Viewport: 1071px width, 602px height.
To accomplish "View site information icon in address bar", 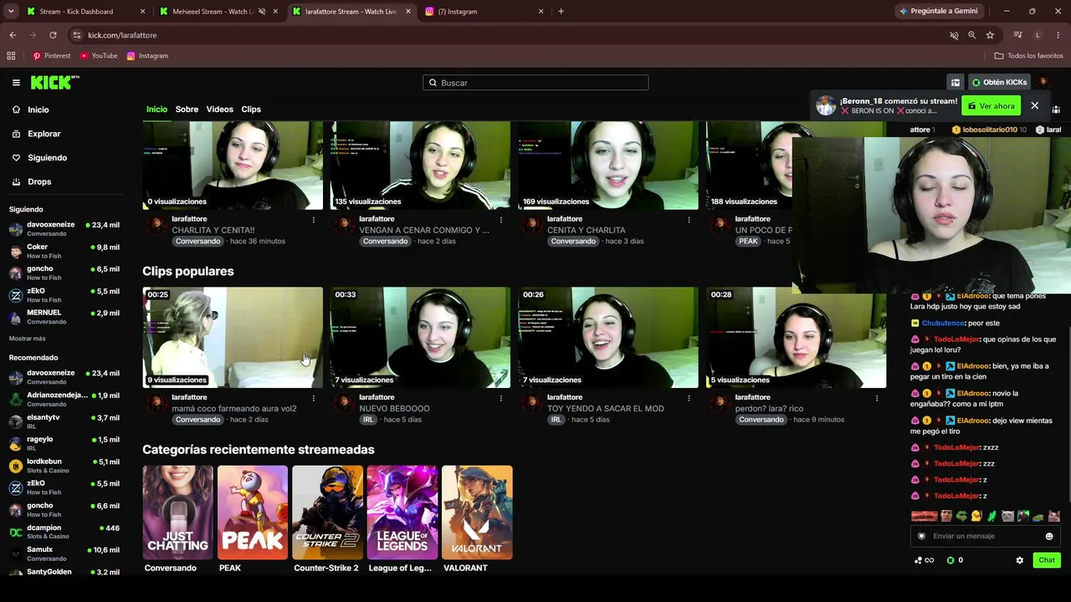I will [77, 35].
